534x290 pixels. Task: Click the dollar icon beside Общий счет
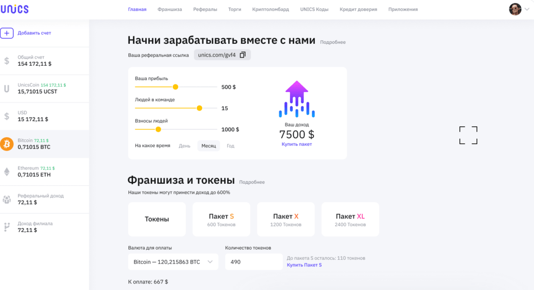pos(7,60)
